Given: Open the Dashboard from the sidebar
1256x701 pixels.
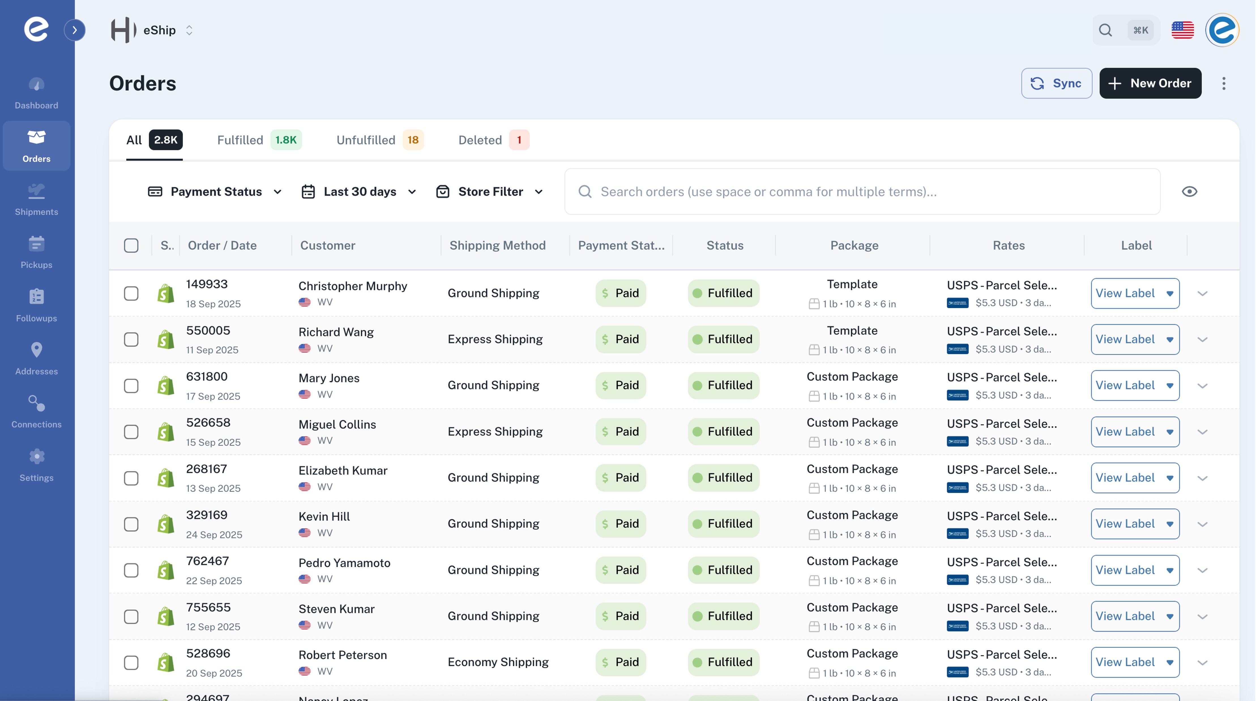Looking at the screenshot, I should point(36,93).
